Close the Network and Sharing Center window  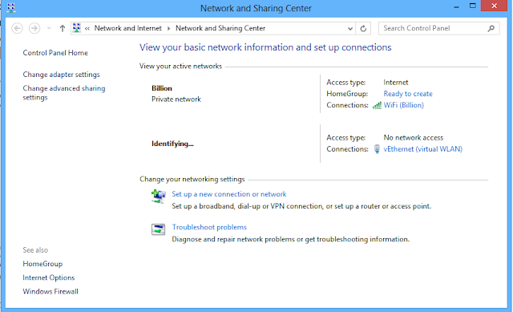coord(494,6)
